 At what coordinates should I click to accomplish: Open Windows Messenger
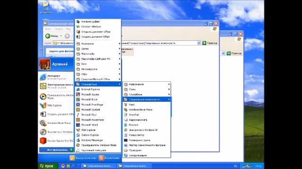[x=98, y=140]
